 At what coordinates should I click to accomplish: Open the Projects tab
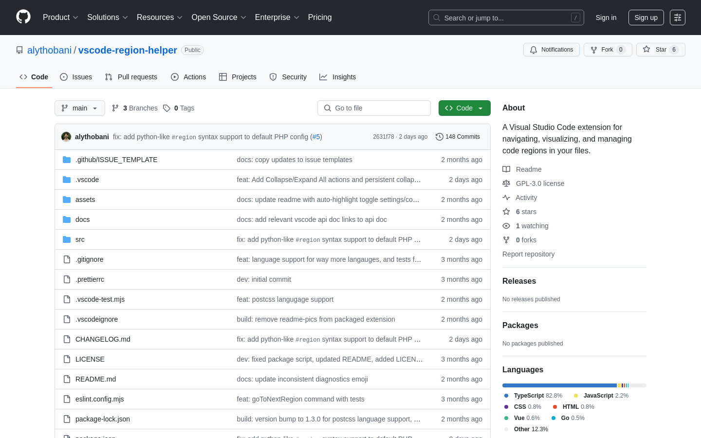click(x=238, y=77)
